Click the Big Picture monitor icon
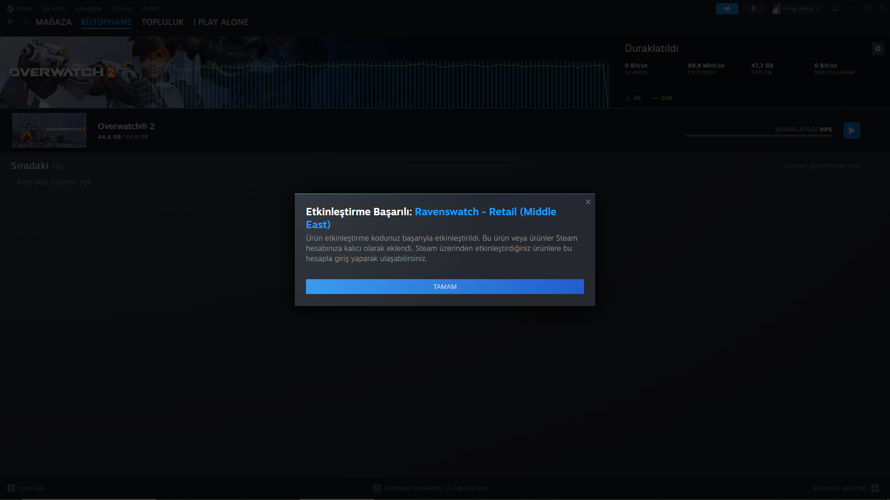 click(834, 9)
